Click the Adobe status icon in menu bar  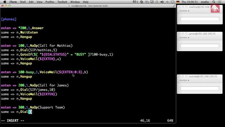(x=135, y=2)
